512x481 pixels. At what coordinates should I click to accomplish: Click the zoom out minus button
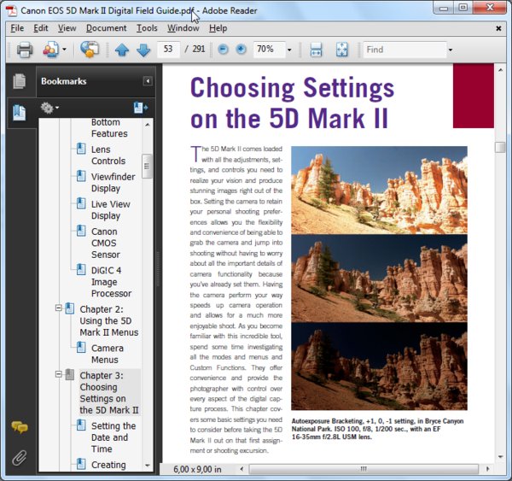(x=224, y=50)
